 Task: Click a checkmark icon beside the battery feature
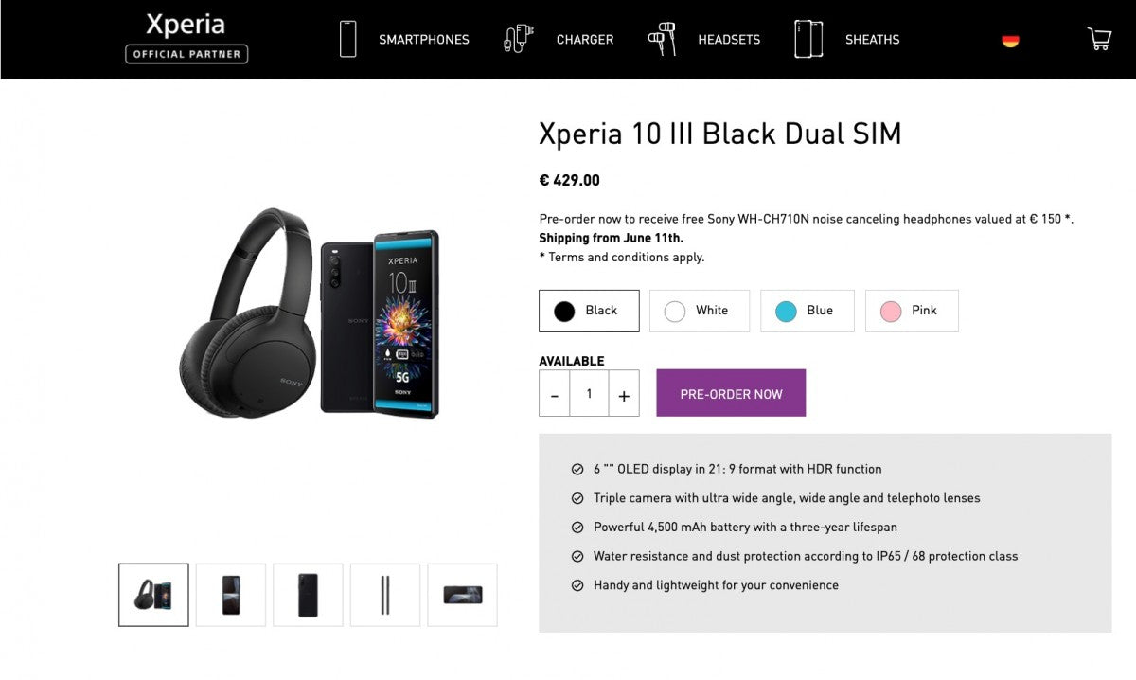point(577,527)
